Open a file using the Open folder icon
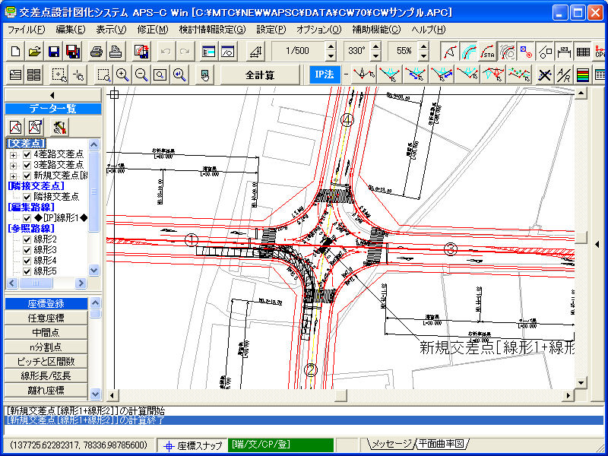This screenshot has height=456, width=608. (33, 51)
